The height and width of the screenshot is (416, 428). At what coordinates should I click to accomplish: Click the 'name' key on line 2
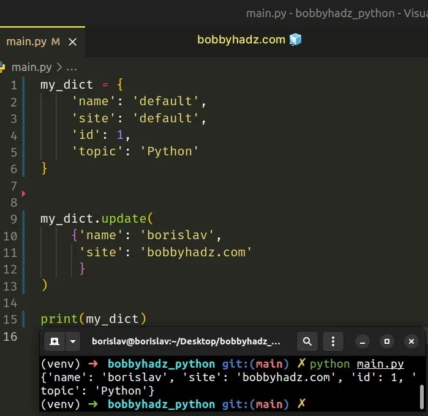coord(94,101)
